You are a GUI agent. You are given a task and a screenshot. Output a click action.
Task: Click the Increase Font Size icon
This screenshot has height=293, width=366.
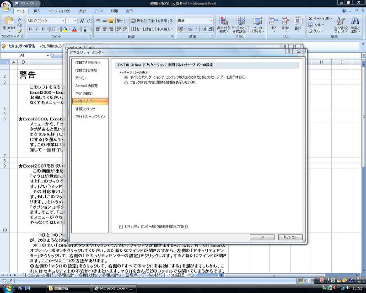(x=82, y=21)
